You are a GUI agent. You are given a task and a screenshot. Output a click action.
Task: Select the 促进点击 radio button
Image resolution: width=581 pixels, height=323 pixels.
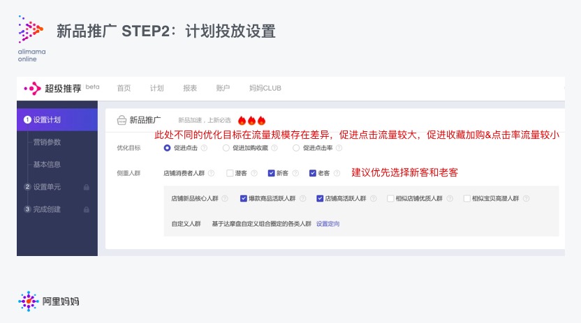click(x=167, y=148)
